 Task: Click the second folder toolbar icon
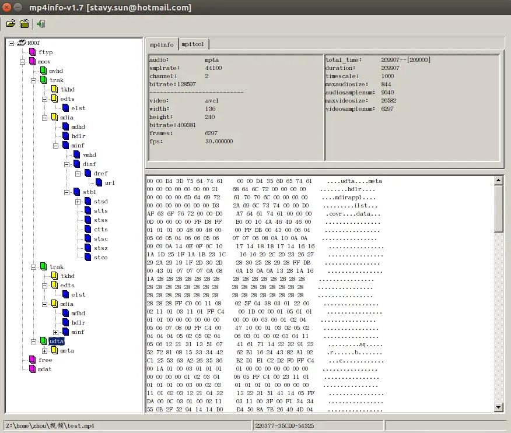tap(24, 24)
